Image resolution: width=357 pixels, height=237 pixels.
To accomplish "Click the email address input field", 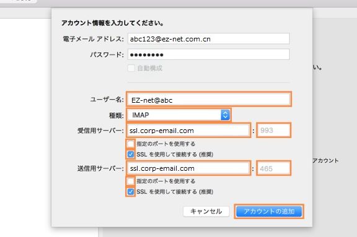I will [x=208, y=39].
